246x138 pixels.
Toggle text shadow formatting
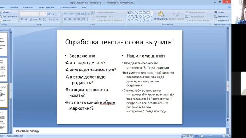pyautogui.click(x=40, y=20)
